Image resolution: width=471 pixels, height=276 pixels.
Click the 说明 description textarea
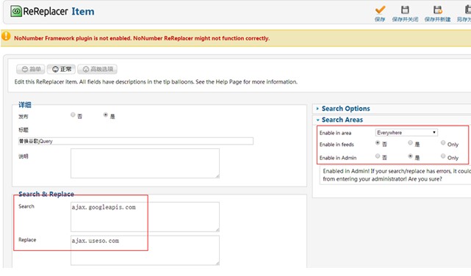tap(145, 164)
